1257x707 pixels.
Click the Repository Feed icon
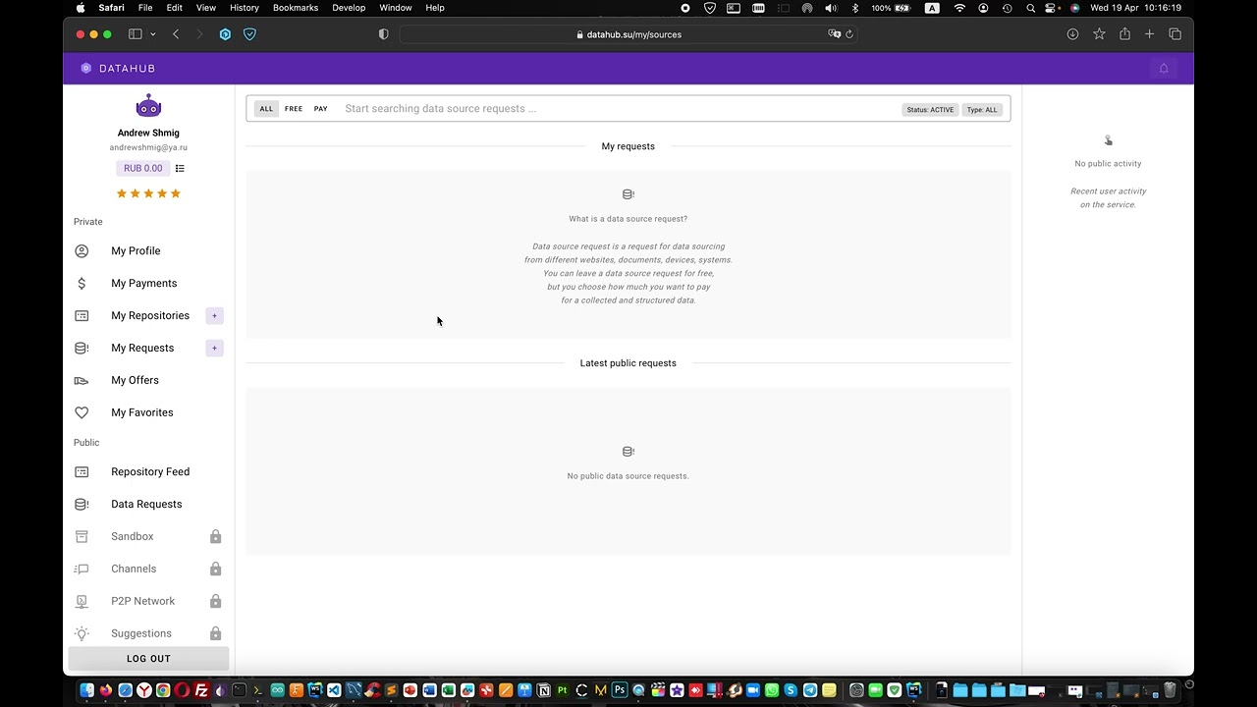(x=82, y=471)
